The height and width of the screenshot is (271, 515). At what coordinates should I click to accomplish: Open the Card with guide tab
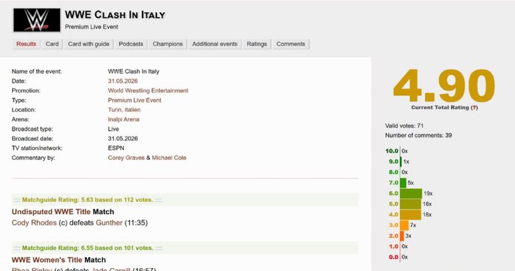click(x=89, y=44)
